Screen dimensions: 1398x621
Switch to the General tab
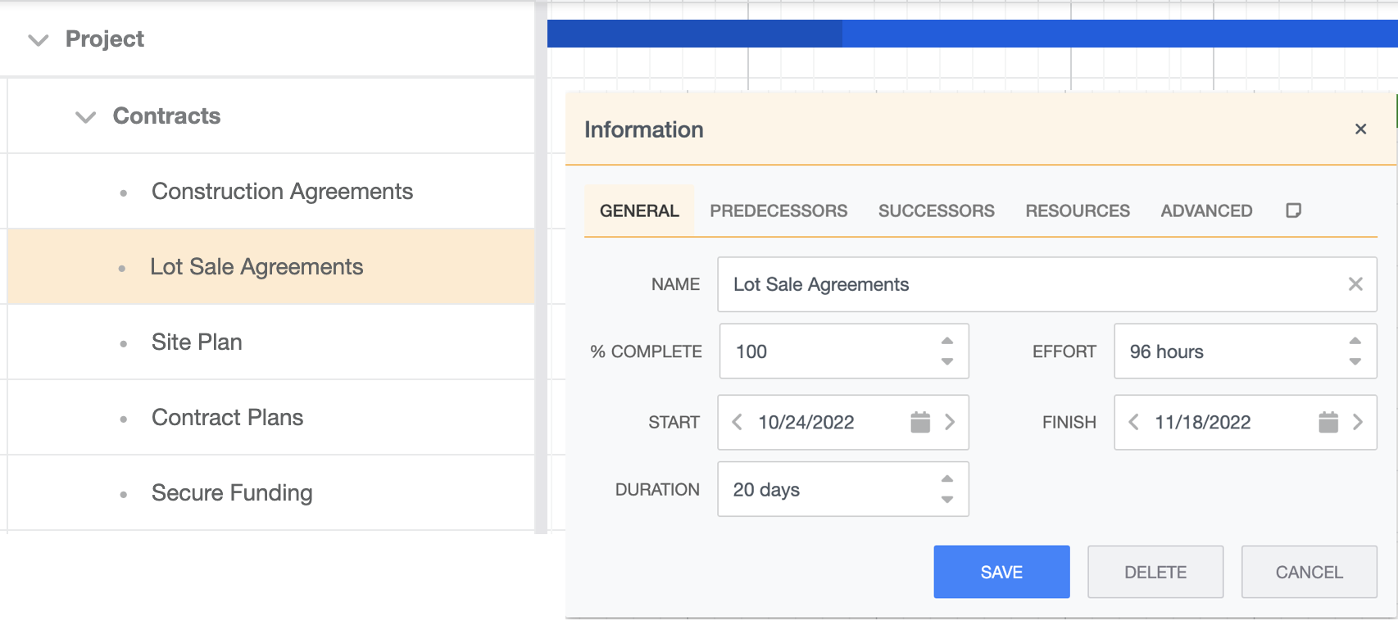639,211
